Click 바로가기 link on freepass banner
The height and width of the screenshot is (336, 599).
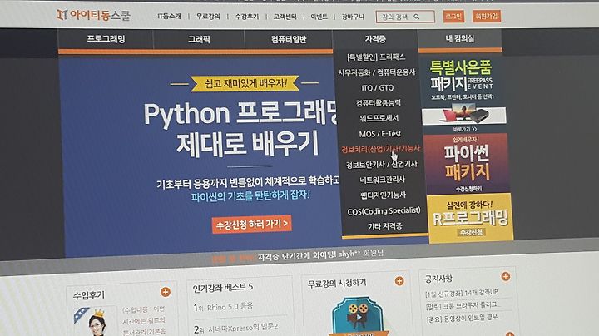[465, 130]
